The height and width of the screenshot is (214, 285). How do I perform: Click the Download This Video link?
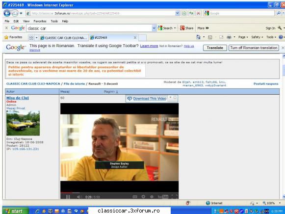(150, 99)
